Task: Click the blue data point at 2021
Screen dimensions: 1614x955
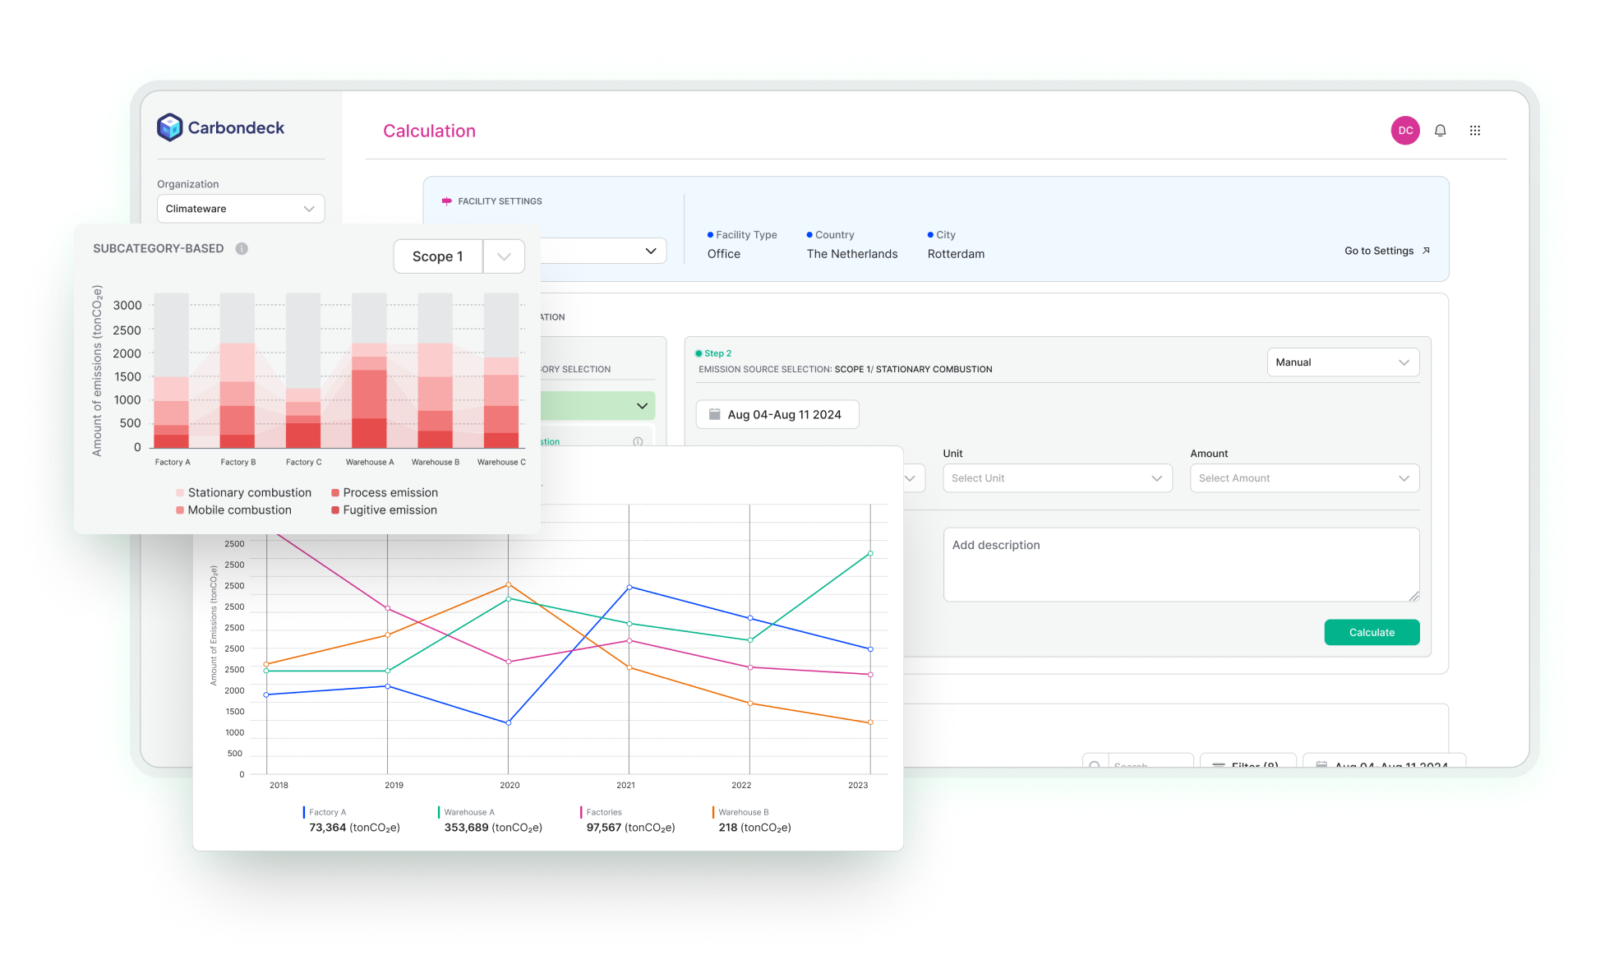Action: coord(629,587)
